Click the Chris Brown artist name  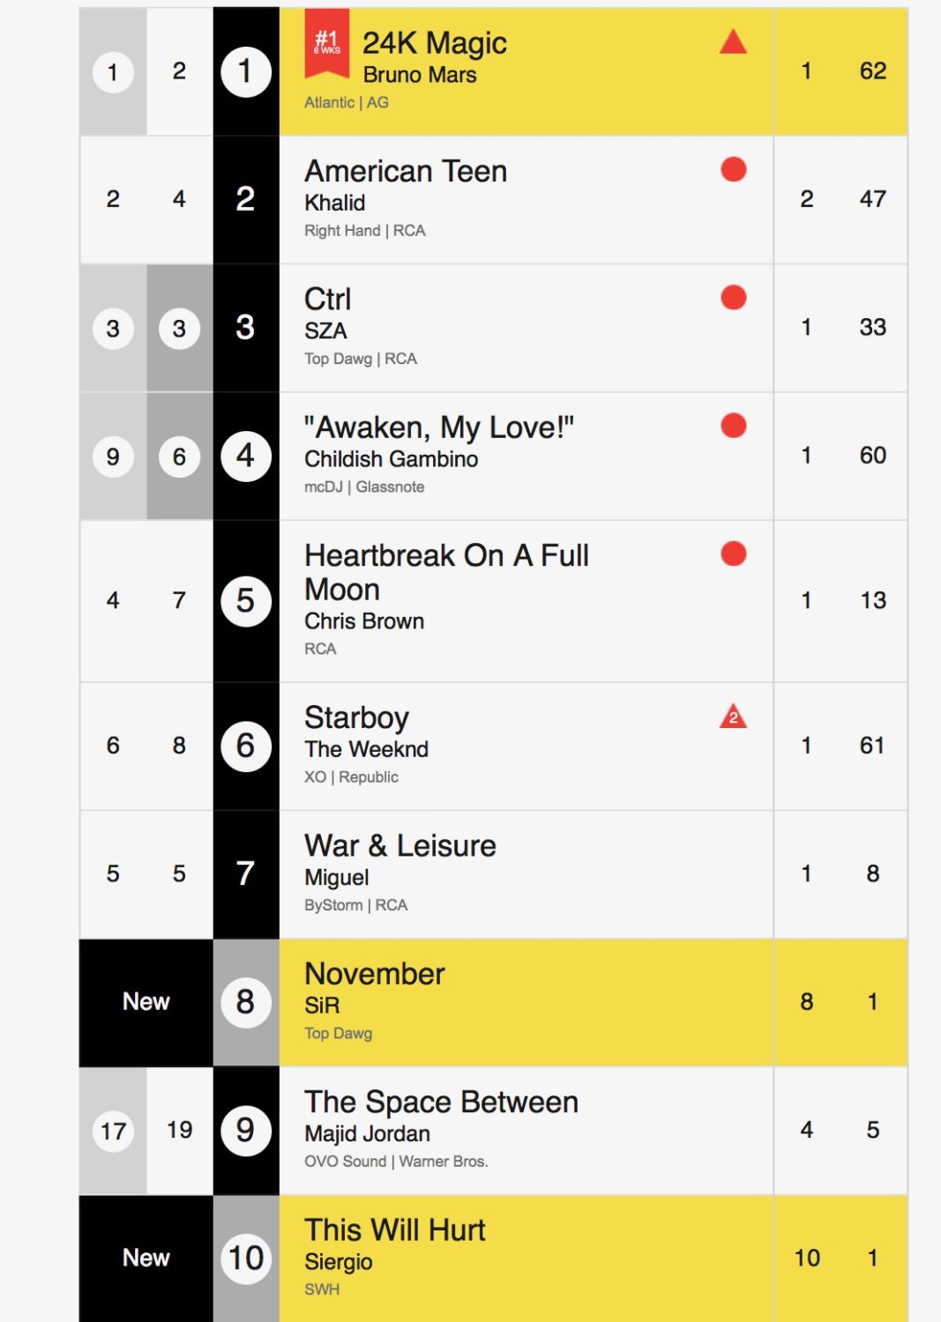(363, 621)
